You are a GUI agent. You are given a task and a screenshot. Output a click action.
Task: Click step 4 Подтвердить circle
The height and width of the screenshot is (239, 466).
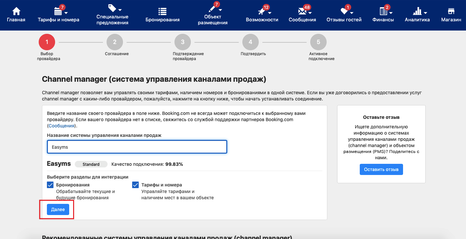(x=251, y=42)
